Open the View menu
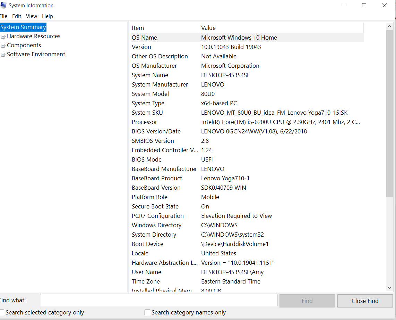 [x=32, y=16]
